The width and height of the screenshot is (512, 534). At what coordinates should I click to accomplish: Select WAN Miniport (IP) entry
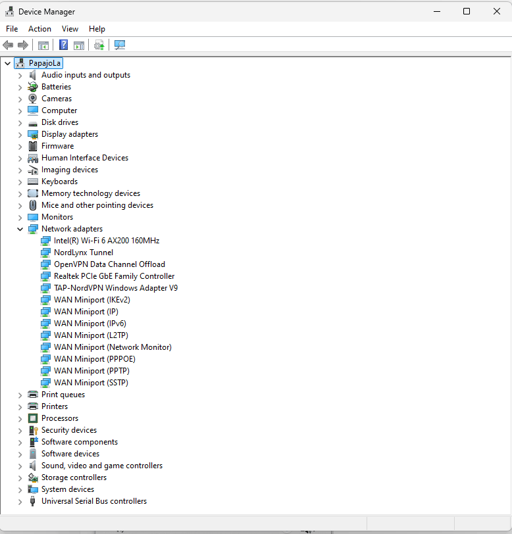click(x=86, y=312)
